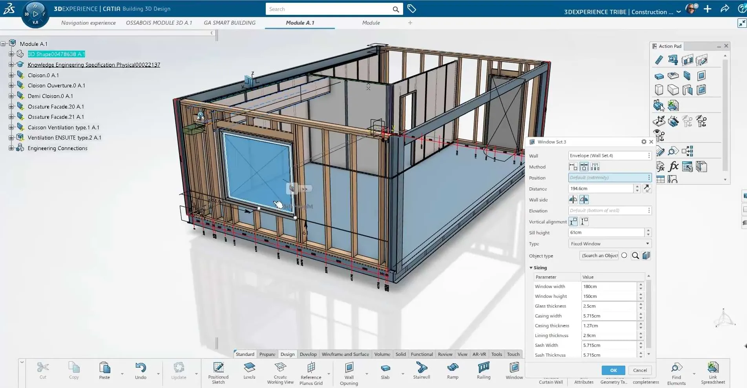
Task: Select the Wall Opening tool
Action: coord(349,373)
